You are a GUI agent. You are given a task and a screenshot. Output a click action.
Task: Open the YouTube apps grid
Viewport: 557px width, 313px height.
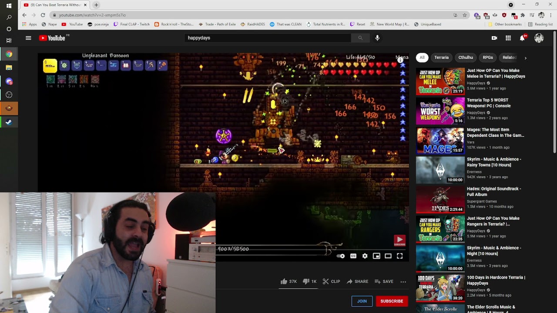[x=508, y=38]
